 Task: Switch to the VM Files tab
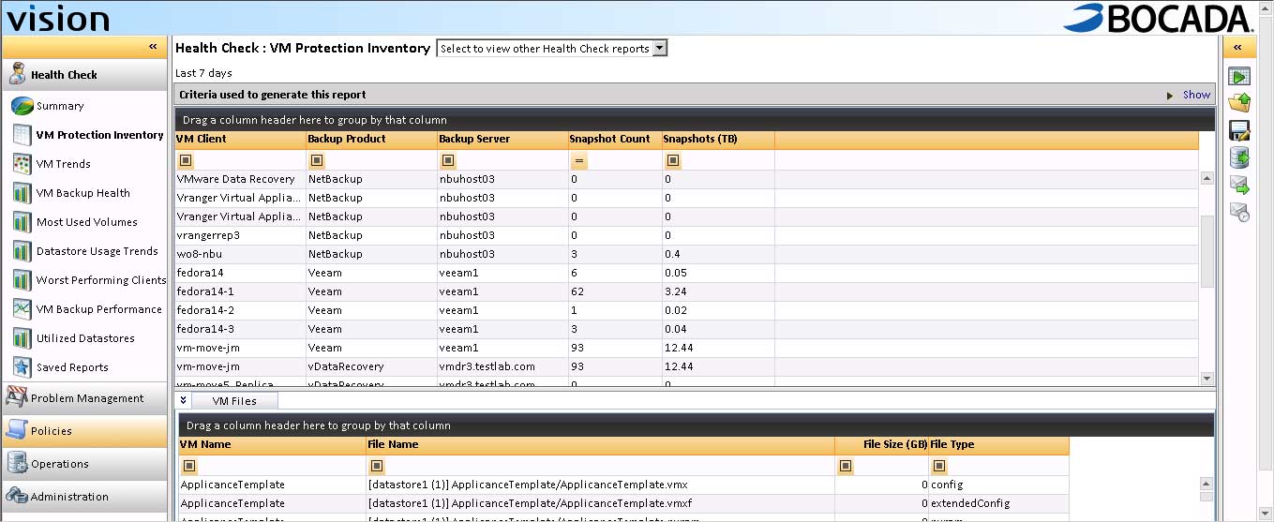click(x=234, y=401)
